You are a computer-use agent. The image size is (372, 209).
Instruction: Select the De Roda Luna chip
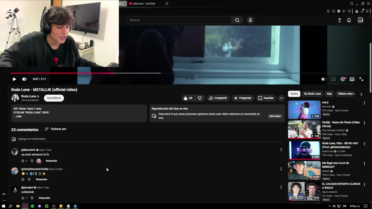tap(312, 94)
